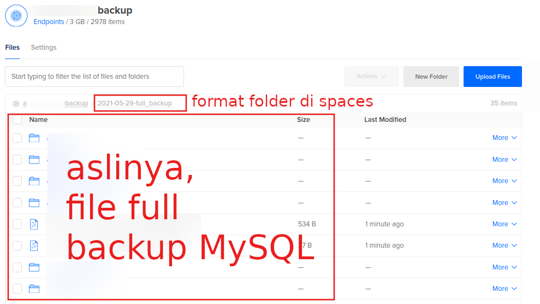Go to the root -backup breadcrumb link

click(76, 103)
